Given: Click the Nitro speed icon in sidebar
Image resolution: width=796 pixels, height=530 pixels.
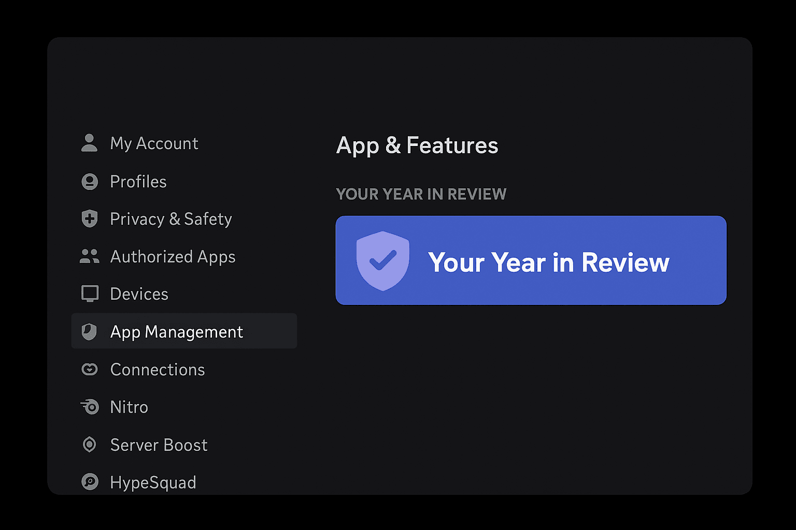Looking at the screenshot, I should [x=90, y=407].
